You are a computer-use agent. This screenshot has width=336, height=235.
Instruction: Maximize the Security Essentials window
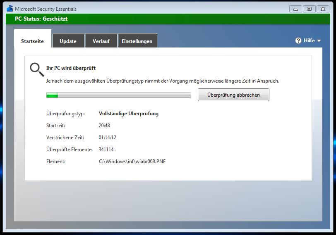click(x=309, y=9)
